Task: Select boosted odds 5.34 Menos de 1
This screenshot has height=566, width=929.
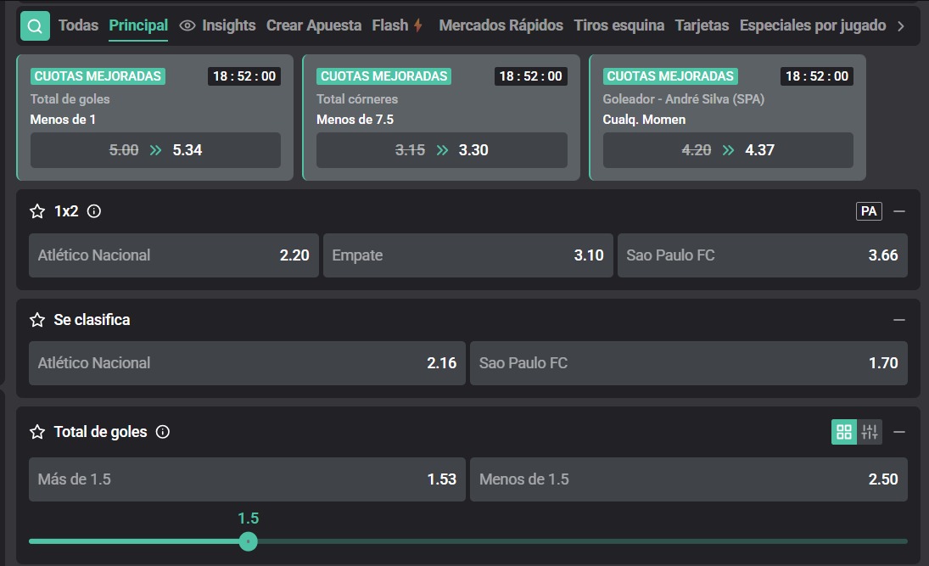Action: click(x=155, y=150)
